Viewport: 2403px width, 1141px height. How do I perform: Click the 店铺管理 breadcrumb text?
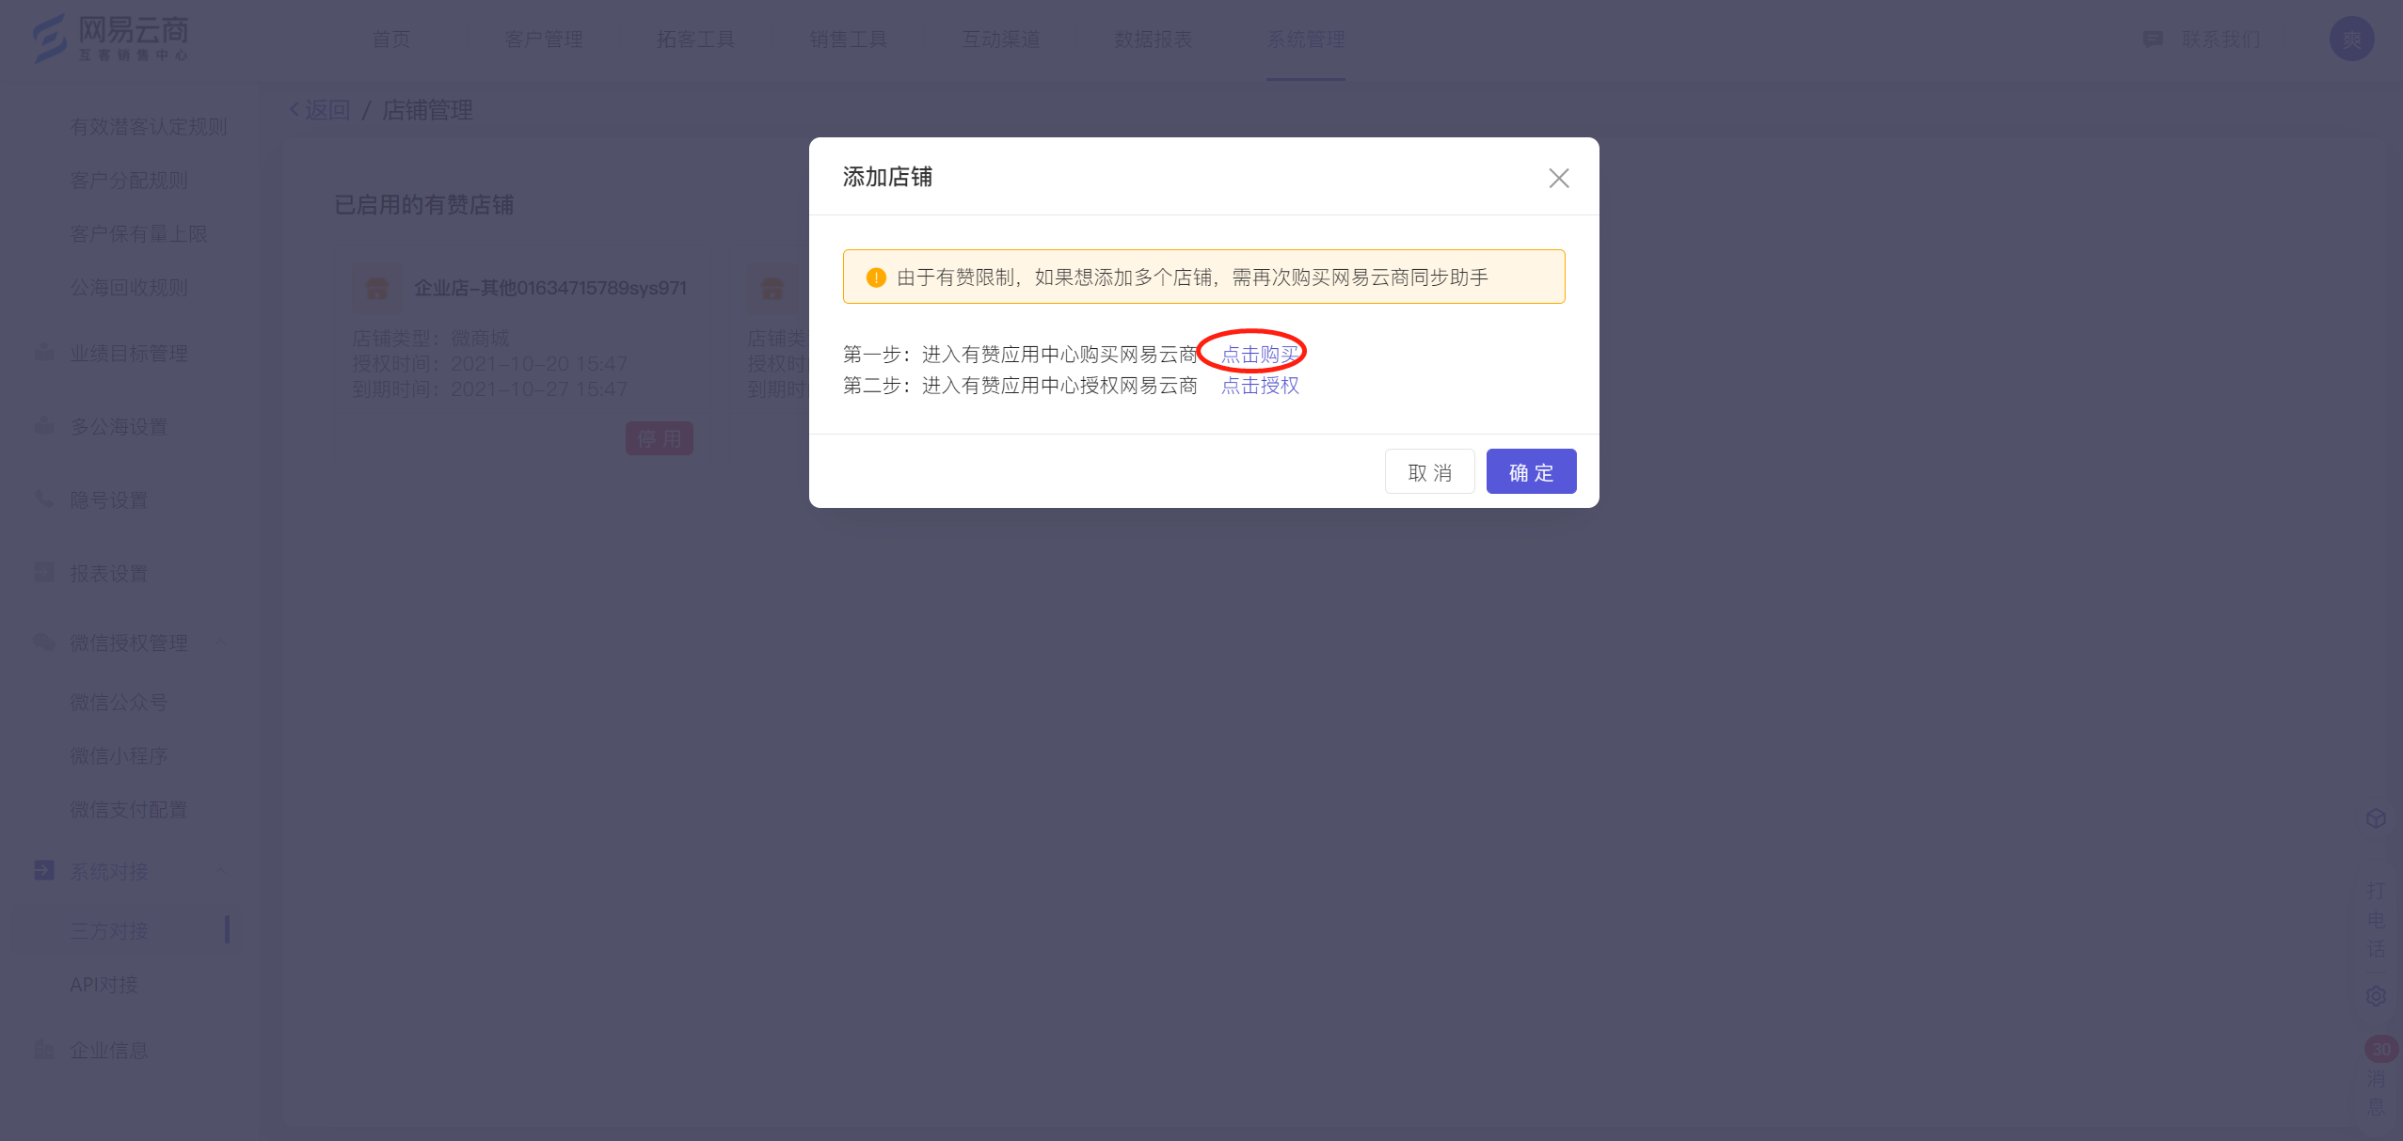point(427,110)
